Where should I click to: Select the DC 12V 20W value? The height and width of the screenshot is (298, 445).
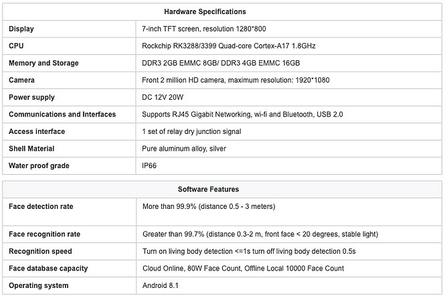[163, 97]
